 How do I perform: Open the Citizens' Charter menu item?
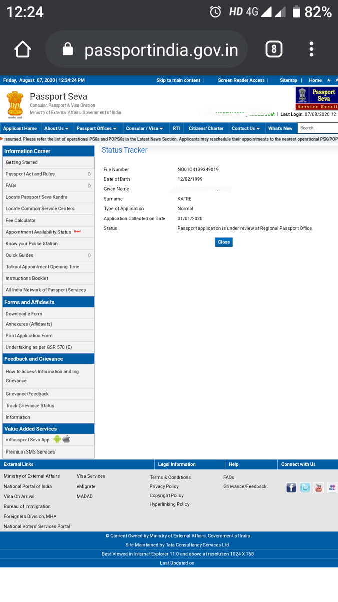click(206, 128)
